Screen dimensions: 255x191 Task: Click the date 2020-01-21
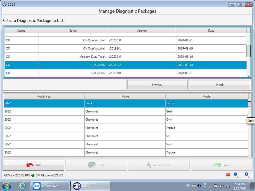(x=185, y=40)
